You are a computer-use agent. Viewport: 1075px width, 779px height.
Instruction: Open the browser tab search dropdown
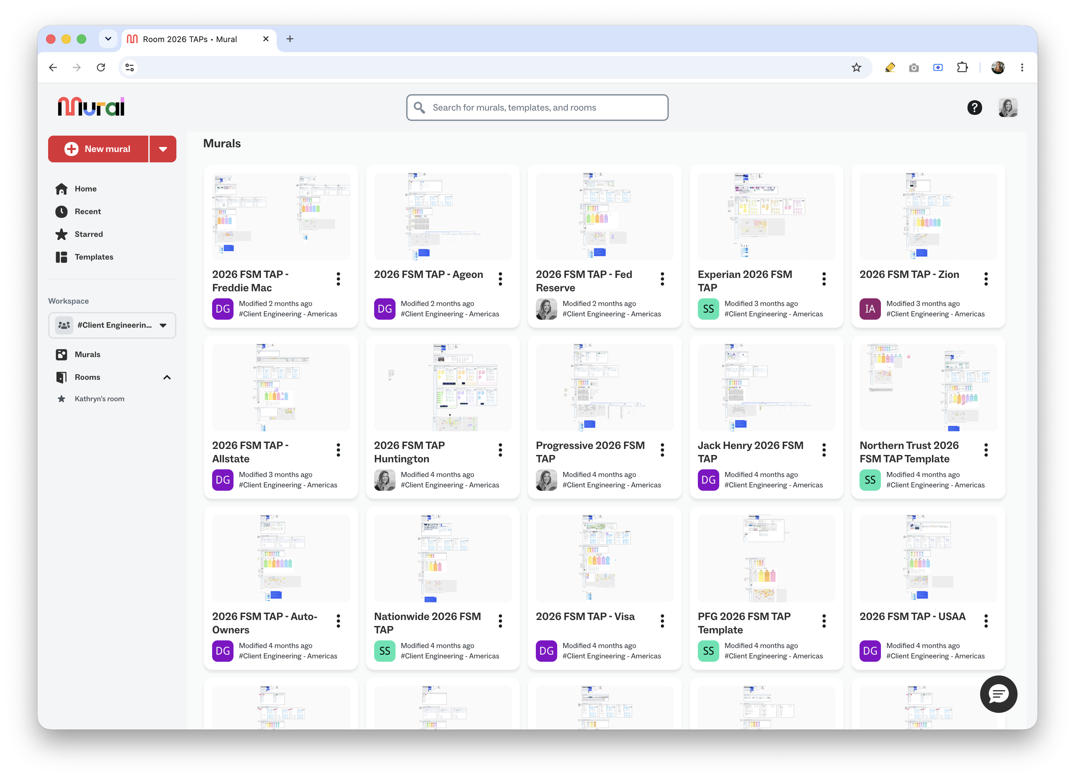[x=108, y=39]
